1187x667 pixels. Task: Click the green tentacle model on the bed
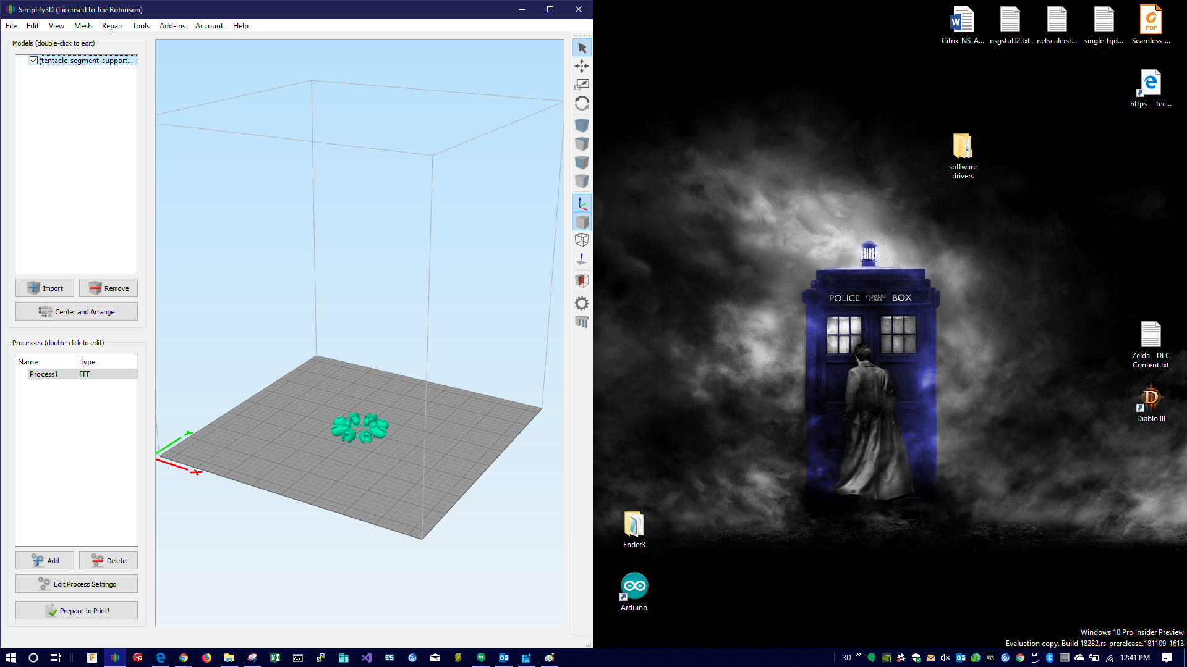pyautogui.click(x=360, y=427)
